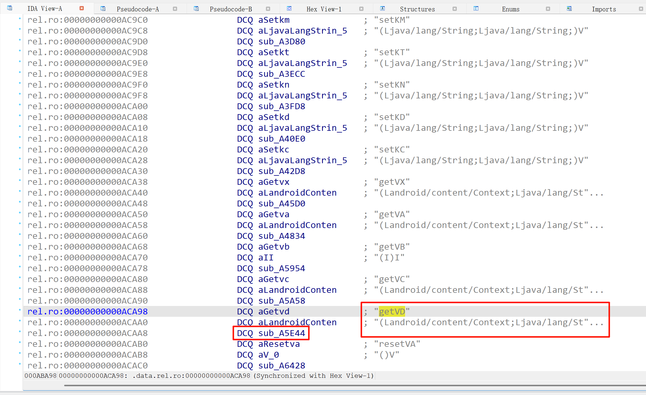Click the Enums tab icon
This screenshot has width=646, height=395.
click(476, 8)
